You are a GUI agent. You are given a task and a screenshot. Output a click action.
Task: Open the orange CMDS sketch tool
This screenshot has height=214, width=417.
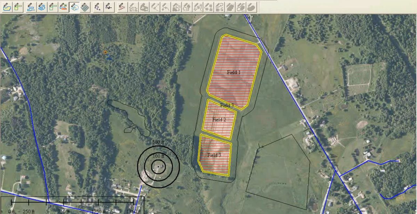tap(64, 7)
